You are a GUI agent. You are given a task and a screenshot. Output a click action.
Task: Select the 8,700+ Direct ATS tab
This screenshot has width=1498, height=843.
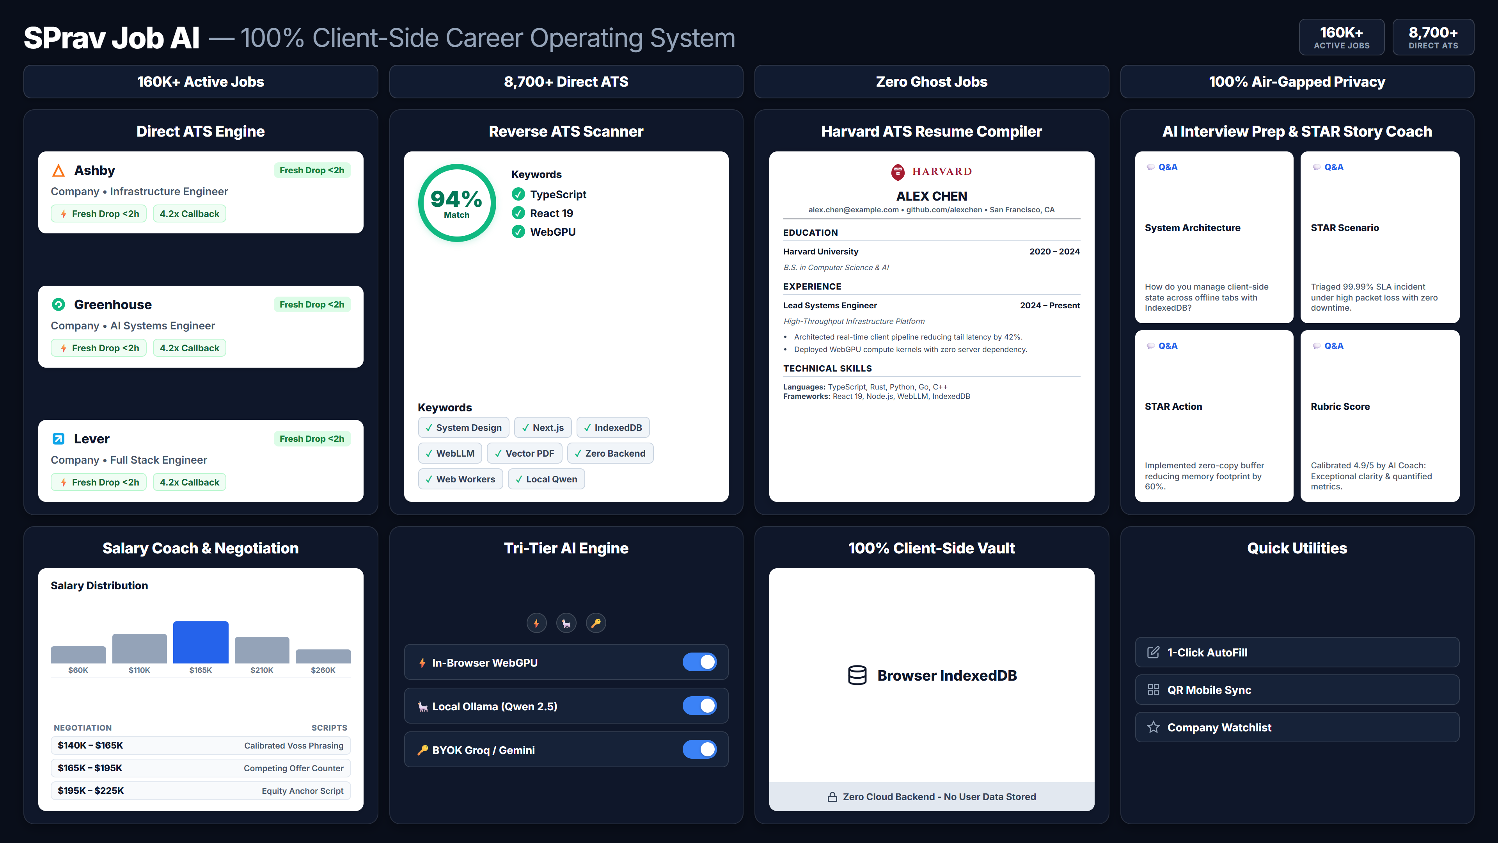click(566, 82)
